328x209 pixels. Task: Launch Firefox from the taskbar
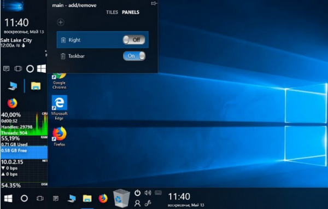pos(103,198)
